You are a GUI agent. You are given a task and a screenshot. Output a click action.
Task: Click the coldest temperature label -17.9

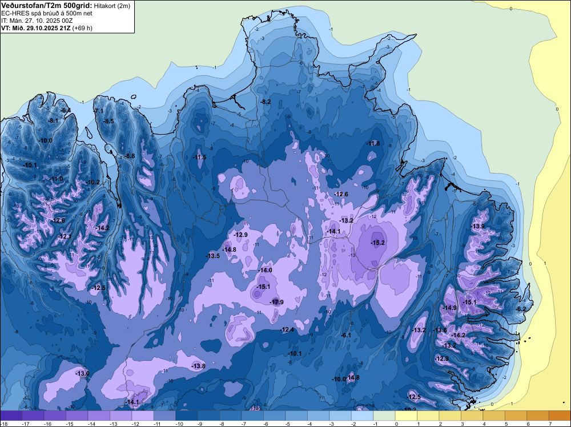(x=276, y=302)
